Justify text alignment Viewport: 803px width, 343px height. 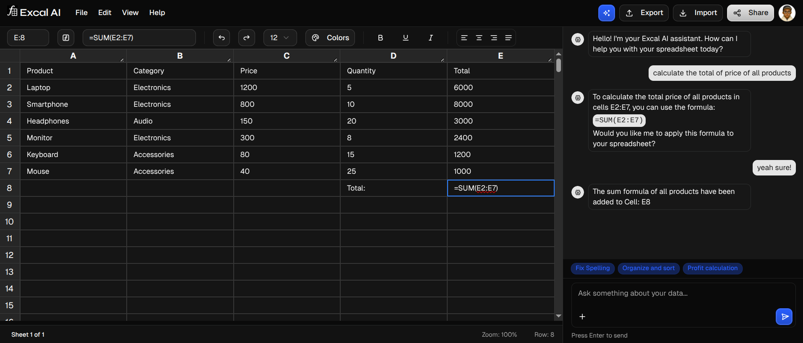coord(508,38)
